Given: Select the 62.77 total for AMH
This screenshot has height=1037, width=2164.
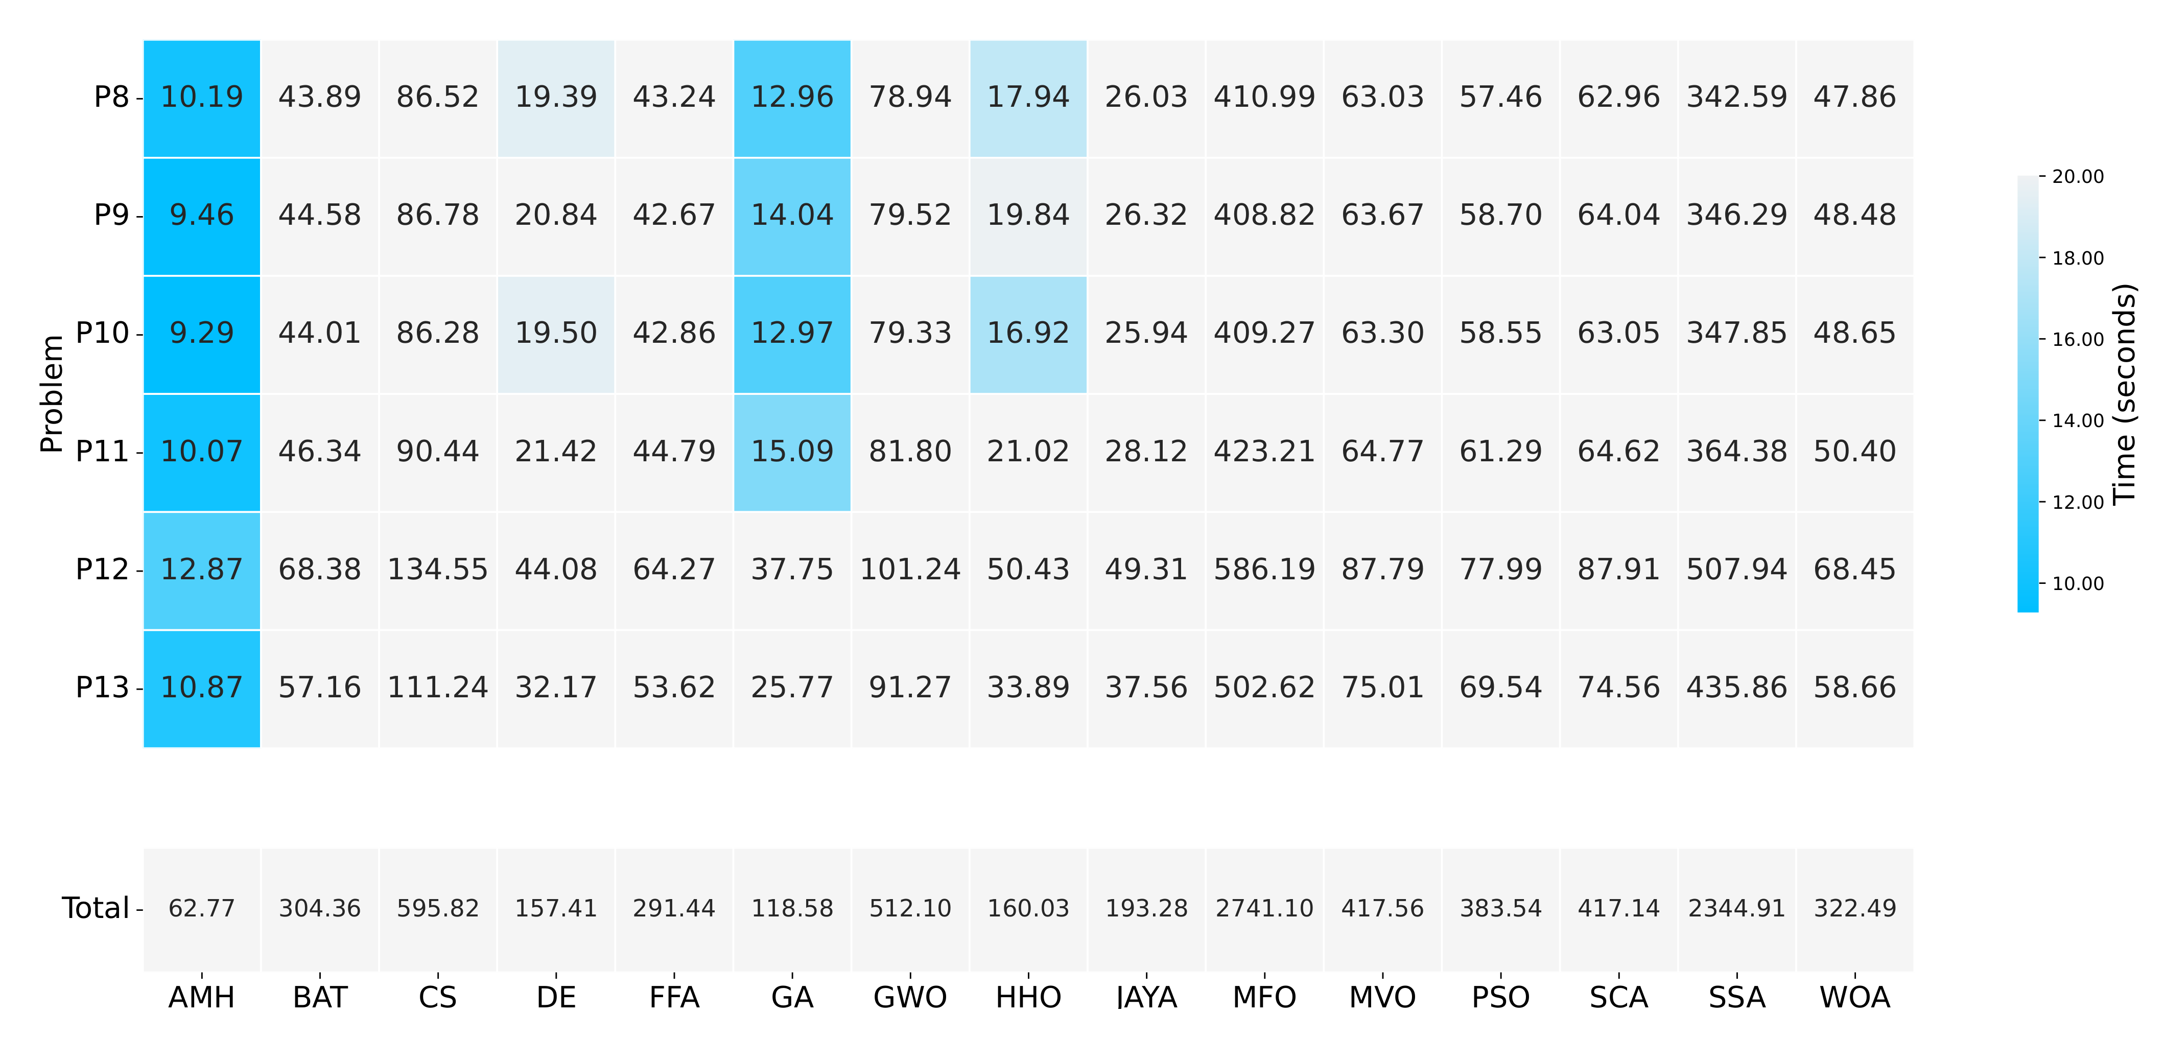Looking at the screenshot, I should click(x=202, y=908).
